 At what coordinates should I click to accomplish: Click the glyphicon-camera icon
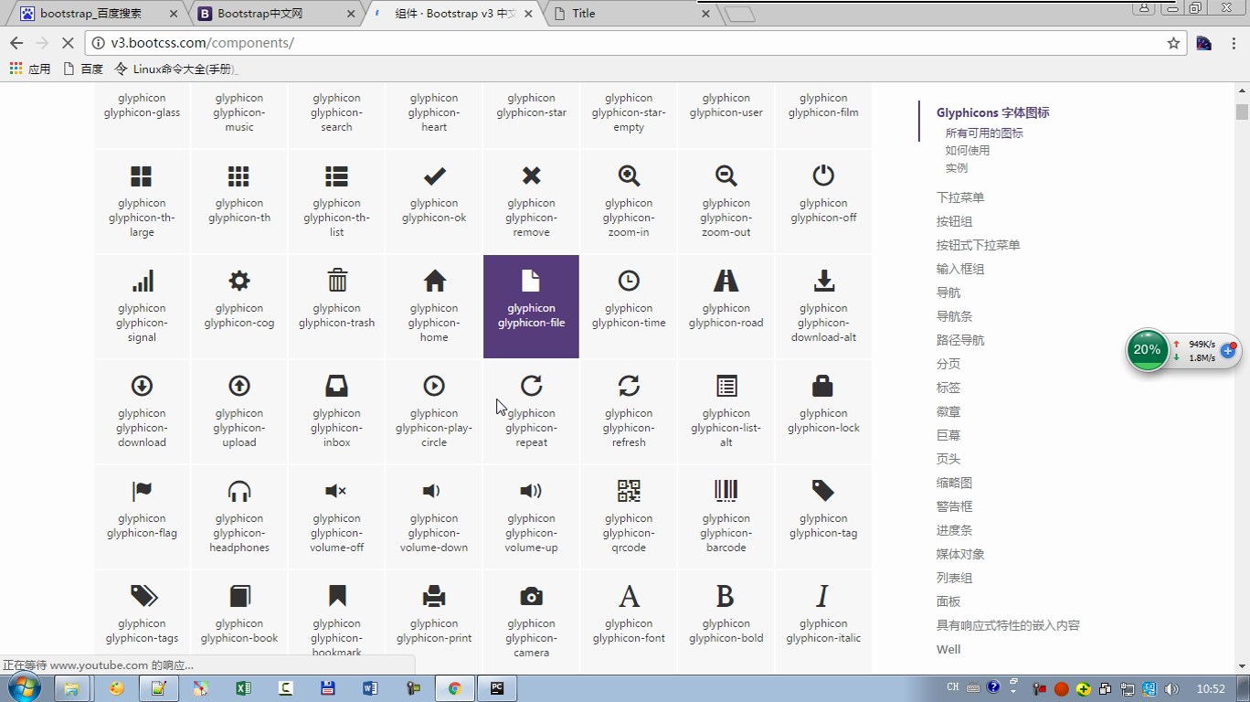531,597
